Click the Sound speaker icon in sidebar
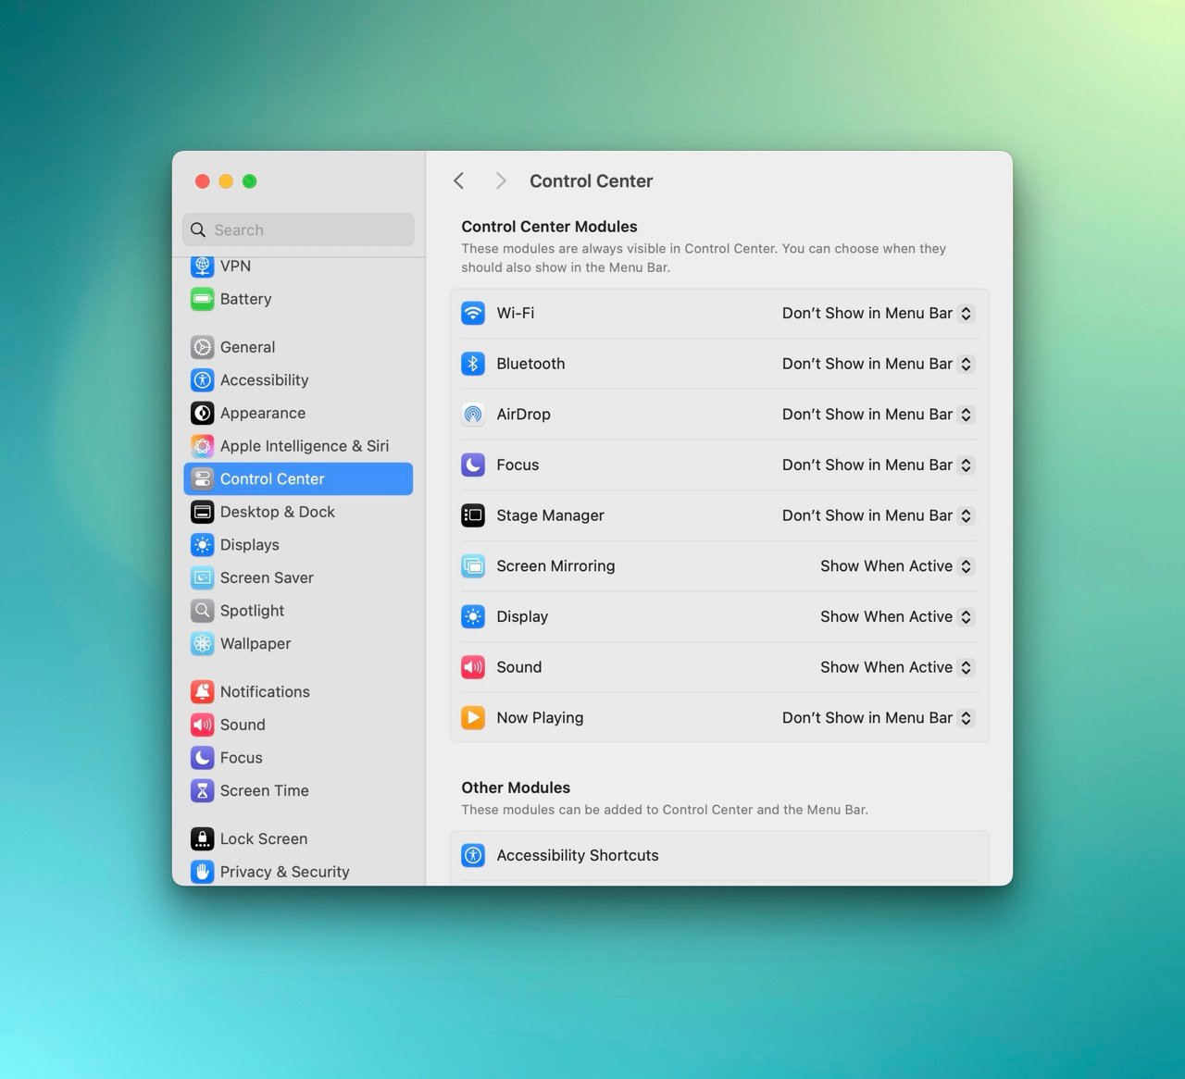Screen dimensions: 1185x1079 tap(203, 725)
